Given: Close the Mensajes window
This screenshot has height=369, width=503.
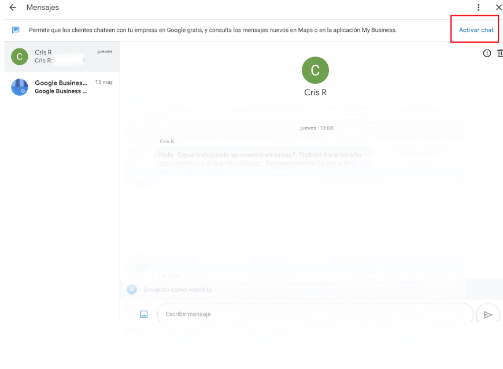Looking at the screenshot, I should [x=499, y=7].
